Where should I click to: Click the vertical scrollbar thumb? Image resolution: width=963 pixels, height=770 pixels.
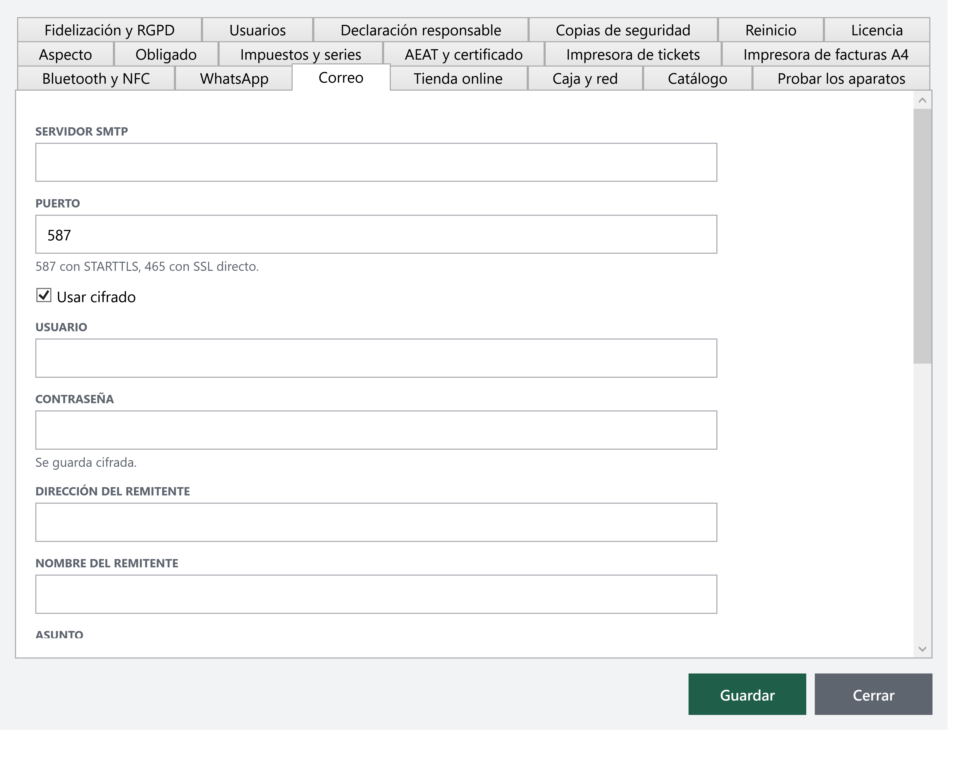tap(922, 237)
